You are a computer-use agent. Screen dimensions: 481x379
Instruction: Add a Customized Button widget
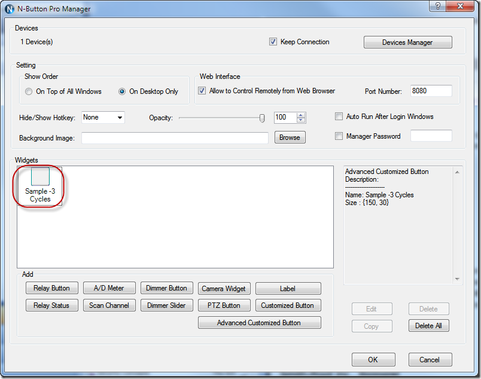pyautogui.click(x=288, y=305)
